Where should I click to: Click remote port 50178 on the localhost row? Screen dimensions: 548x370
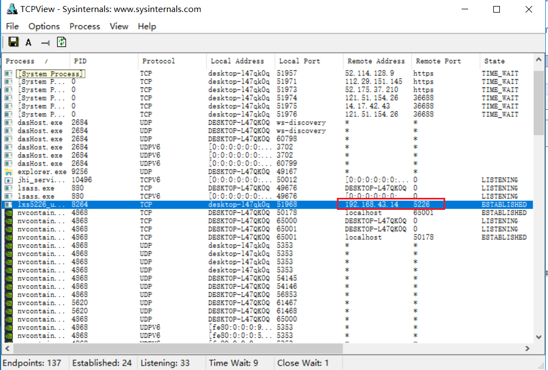point(423,237)
